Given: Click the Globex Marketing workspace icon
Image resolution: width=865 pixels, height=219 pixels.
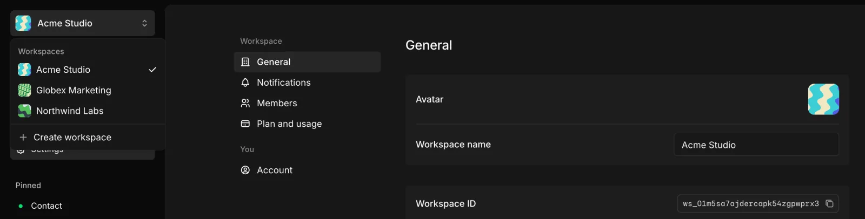Looking at the screenshot, I should [x=24, y=90].
